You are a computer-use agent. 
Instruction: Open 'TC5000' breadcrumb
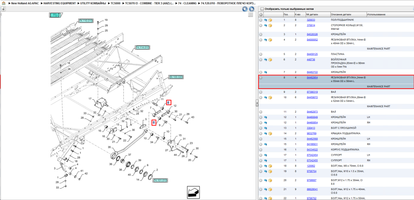(x=116, y=3)
